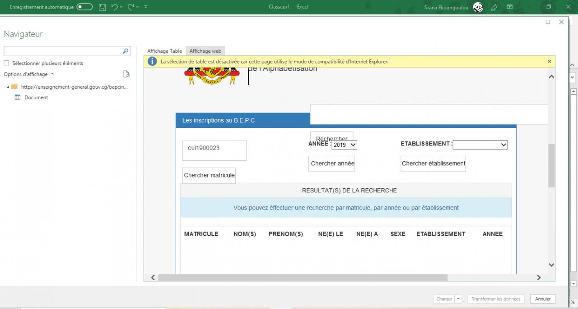The width and height of the screenshot is (578, 309).
Task: Click the Undo arrow icon
Action: 115,7
